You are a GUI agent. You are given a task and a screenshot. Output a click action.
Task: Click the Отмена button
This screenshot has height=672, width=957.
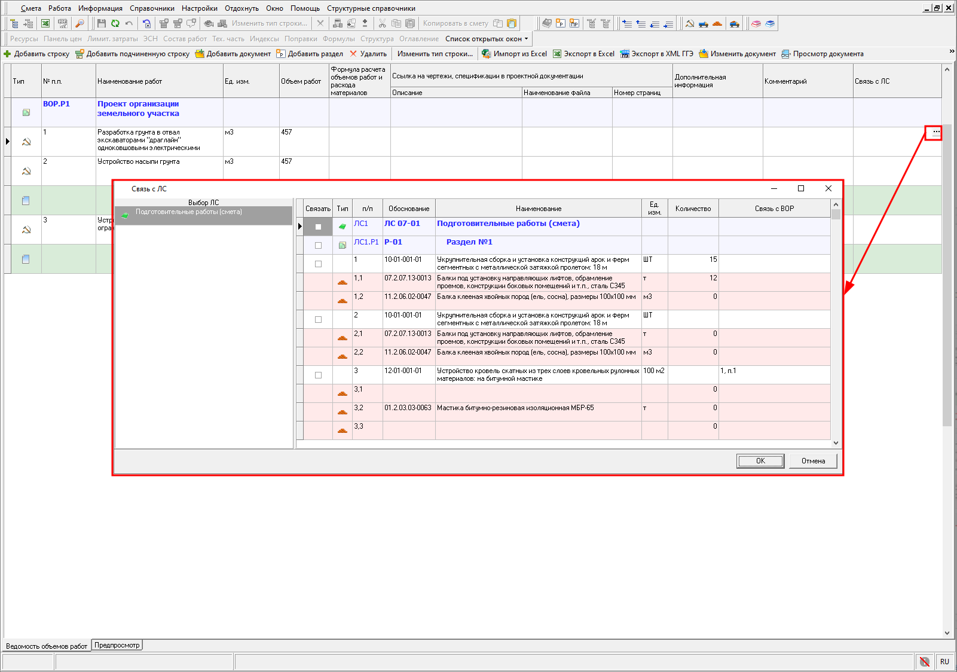pos(813,461)
